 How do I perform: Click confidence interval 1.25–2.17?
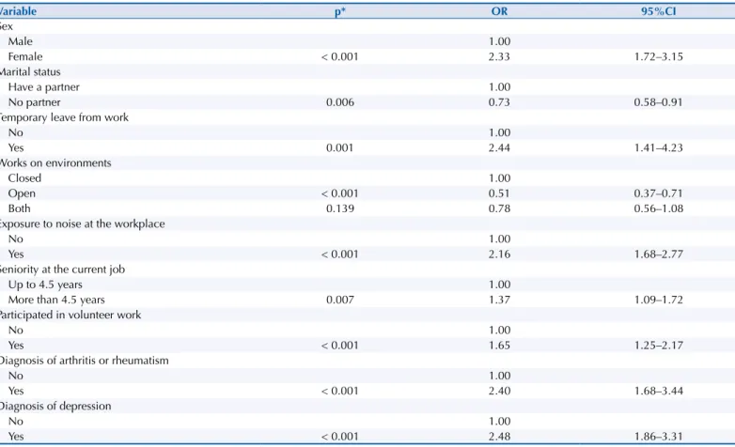tap(659, 346)
